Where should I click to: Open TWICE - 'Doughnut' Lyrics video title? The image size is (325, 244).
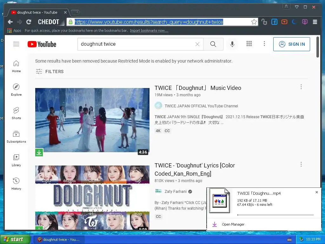point(195,170)
